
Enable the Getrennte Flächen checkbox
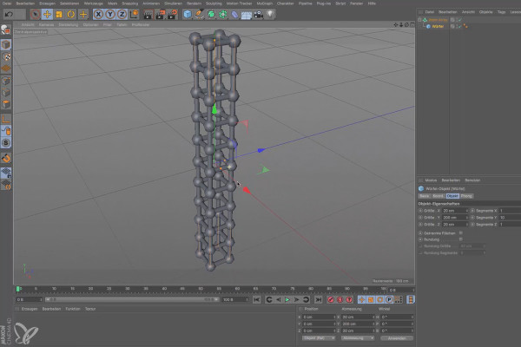tap(461, 233)
